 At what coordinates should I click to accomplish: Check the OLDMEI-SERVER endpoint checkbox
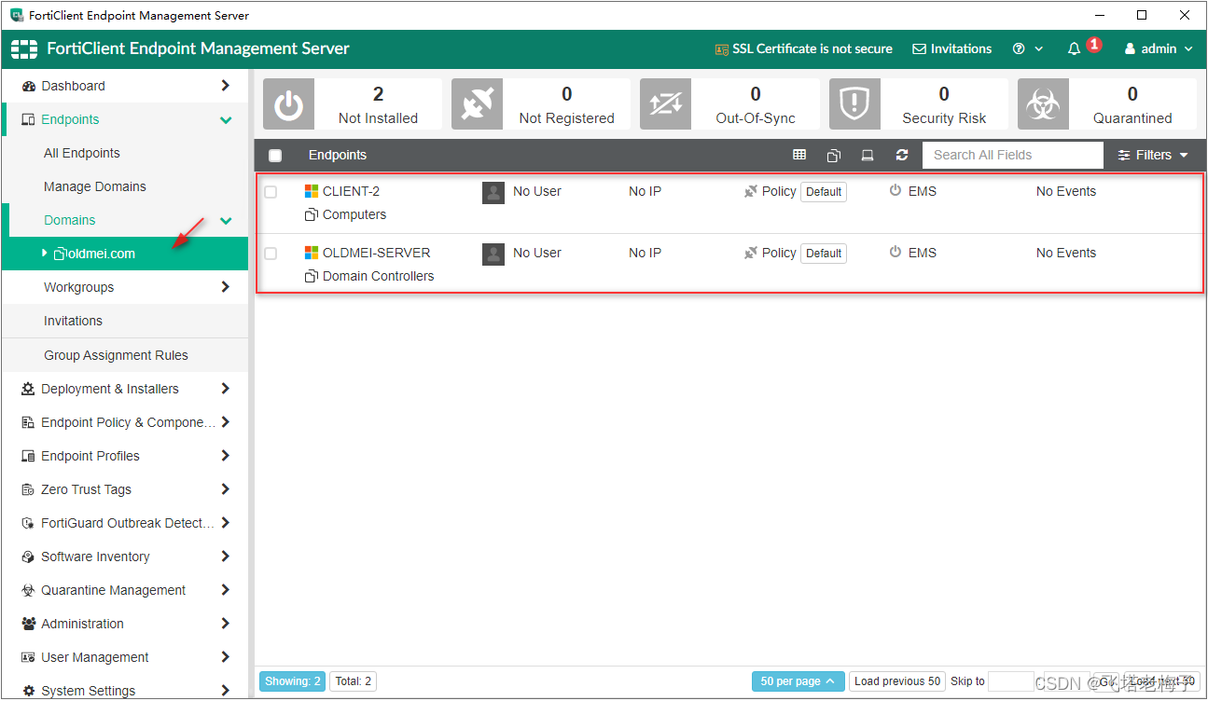coord(271,254)
